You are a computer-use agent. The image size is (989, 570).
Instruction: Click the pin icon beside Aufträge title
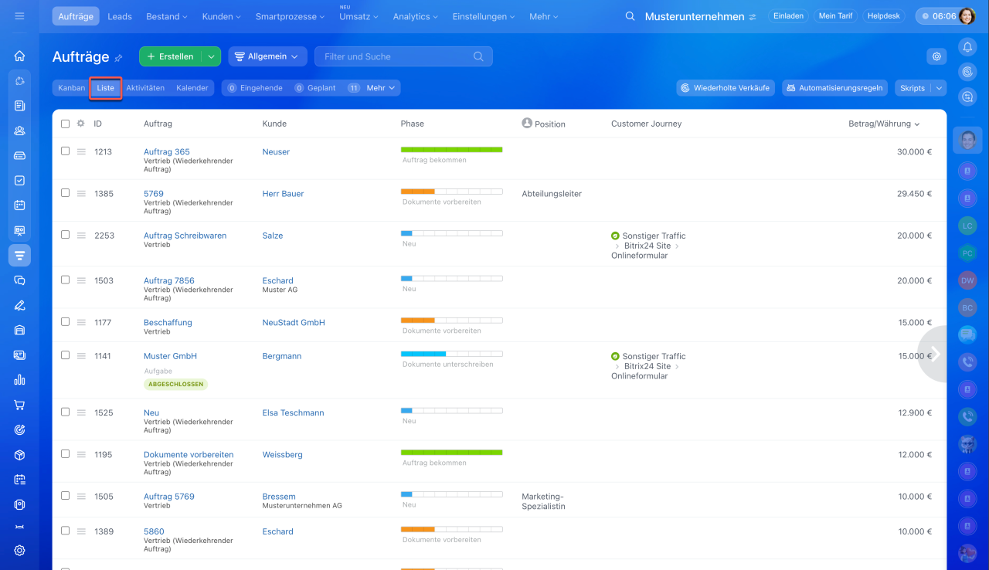pyautogui.click(x=118, y=57)
